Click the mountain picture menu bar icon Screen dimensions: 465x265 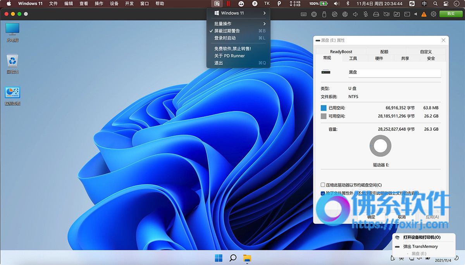pos(241,3)
